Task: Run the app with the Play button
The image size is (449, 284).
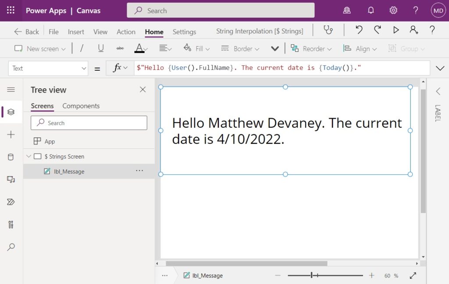Action: (x=396, y=29)
